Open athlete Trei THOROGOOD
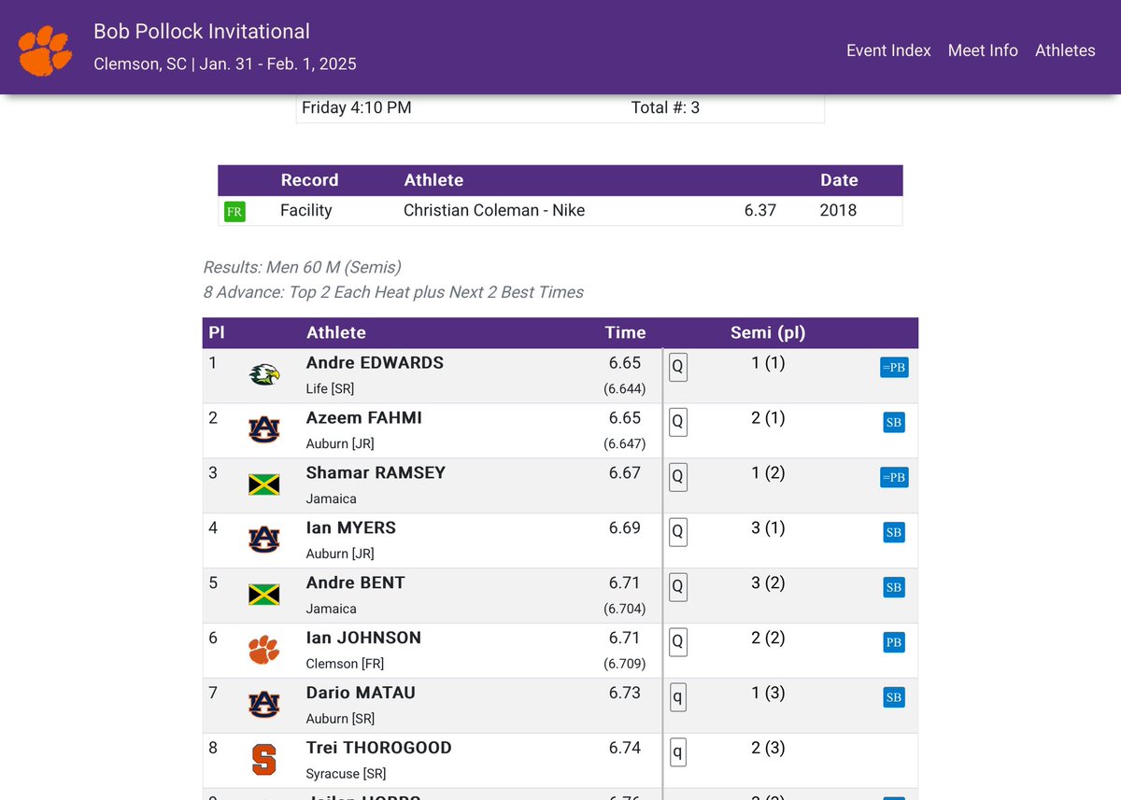The width and height of the screenshot is (1121, 800). (379, 748)
